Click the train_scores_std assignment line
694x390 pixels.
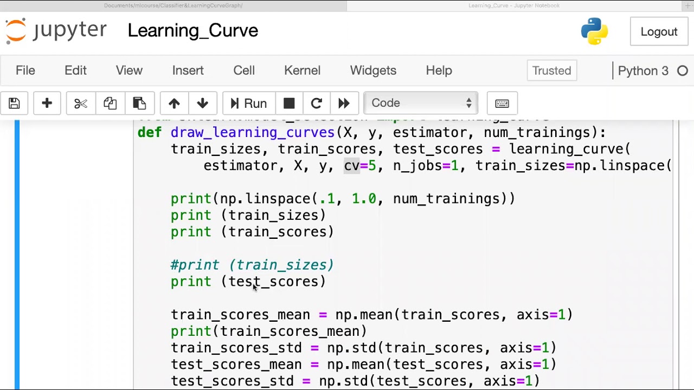pos(364,348)
